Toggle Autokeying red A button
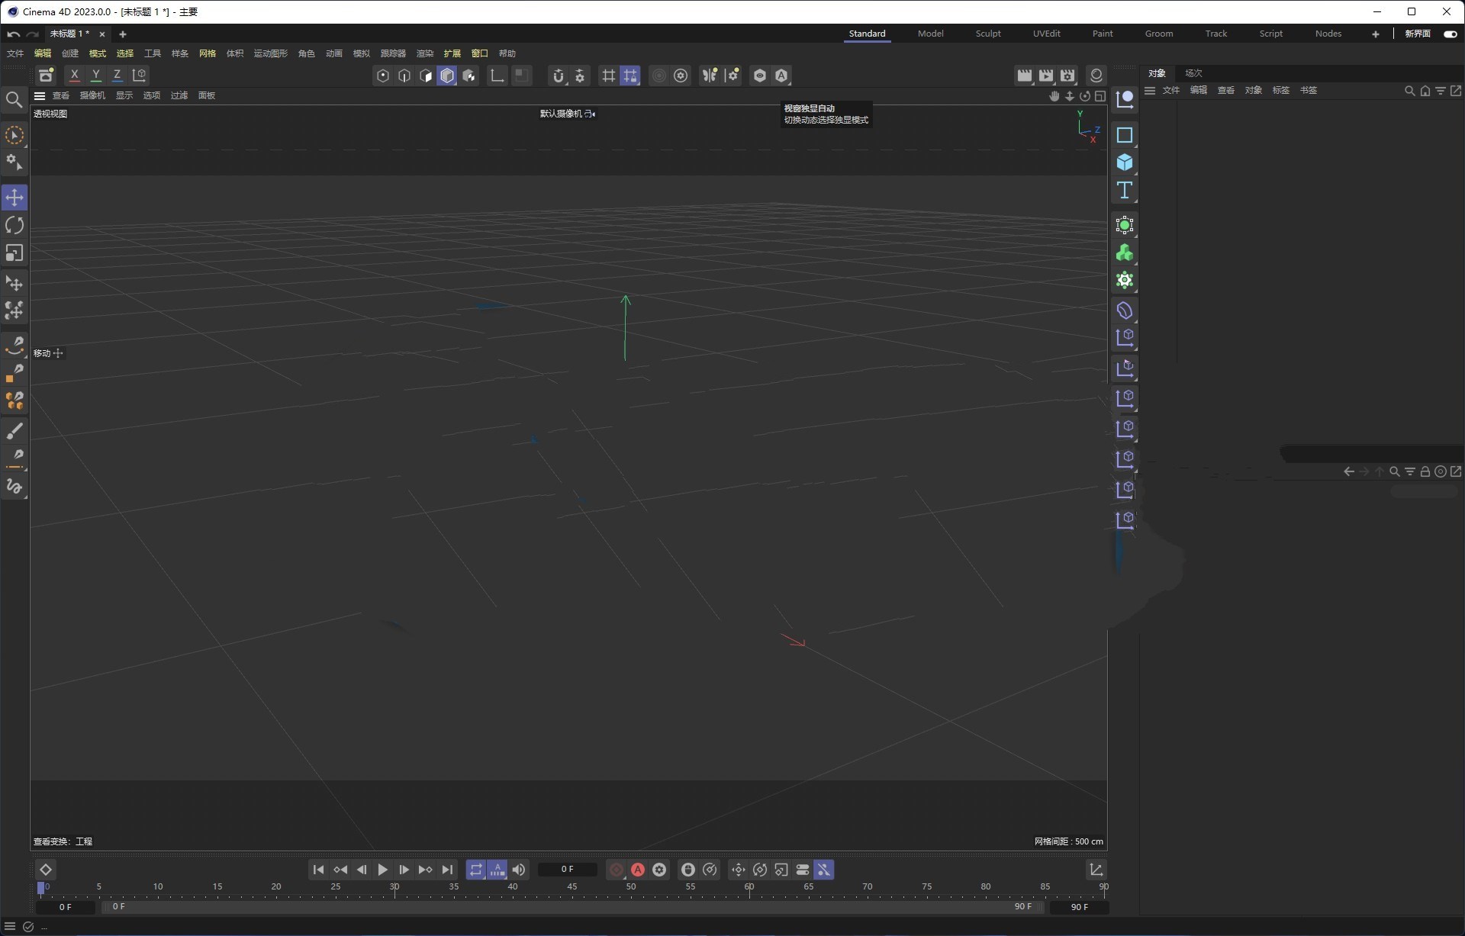This screenshot has height=936, width=1465. click(638, 870)
